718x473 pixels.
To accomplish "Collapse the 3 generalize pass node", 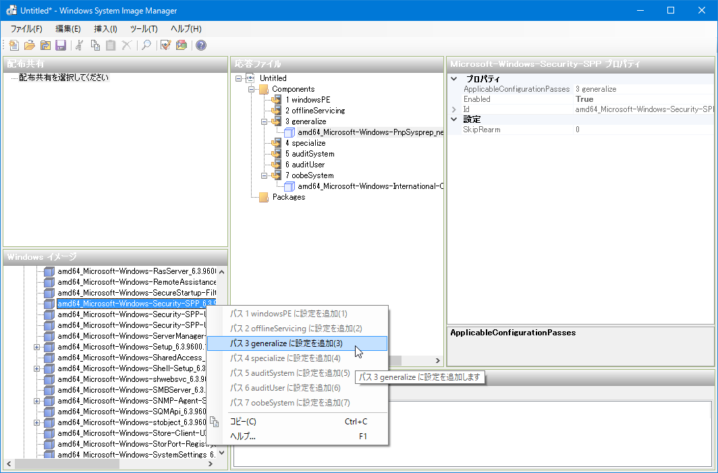I will (x=264, y=122).
